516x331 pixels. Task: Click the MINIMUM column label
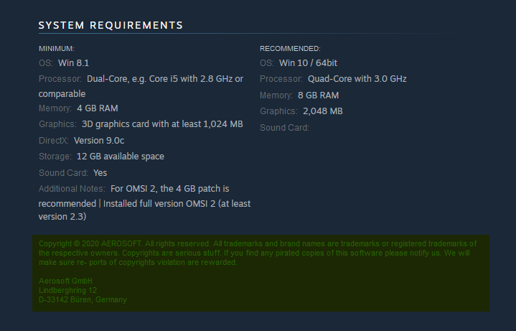coord(56,49)
